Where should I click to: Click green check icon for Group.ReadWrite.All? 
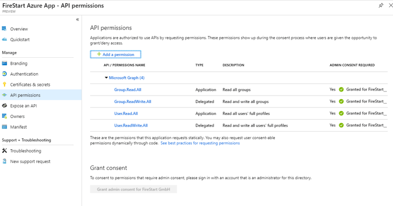click(341, 101)
